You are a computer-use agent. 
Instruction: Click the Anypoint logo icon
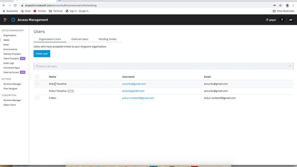(x=13, y=19)
